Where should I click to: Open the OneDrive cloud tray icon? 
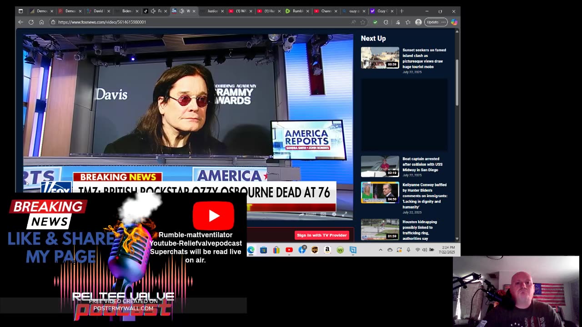(x=390, y=250)
